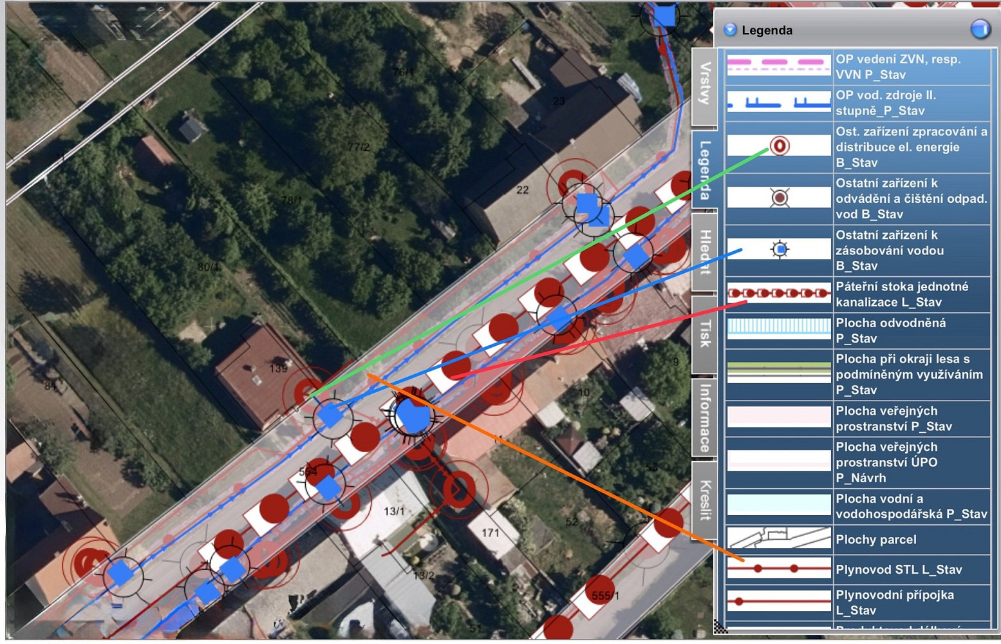Click the OP vedení ZVN legend entry
The height and width of the screenshot is (644, 1001).
click(x=858, y=66)
